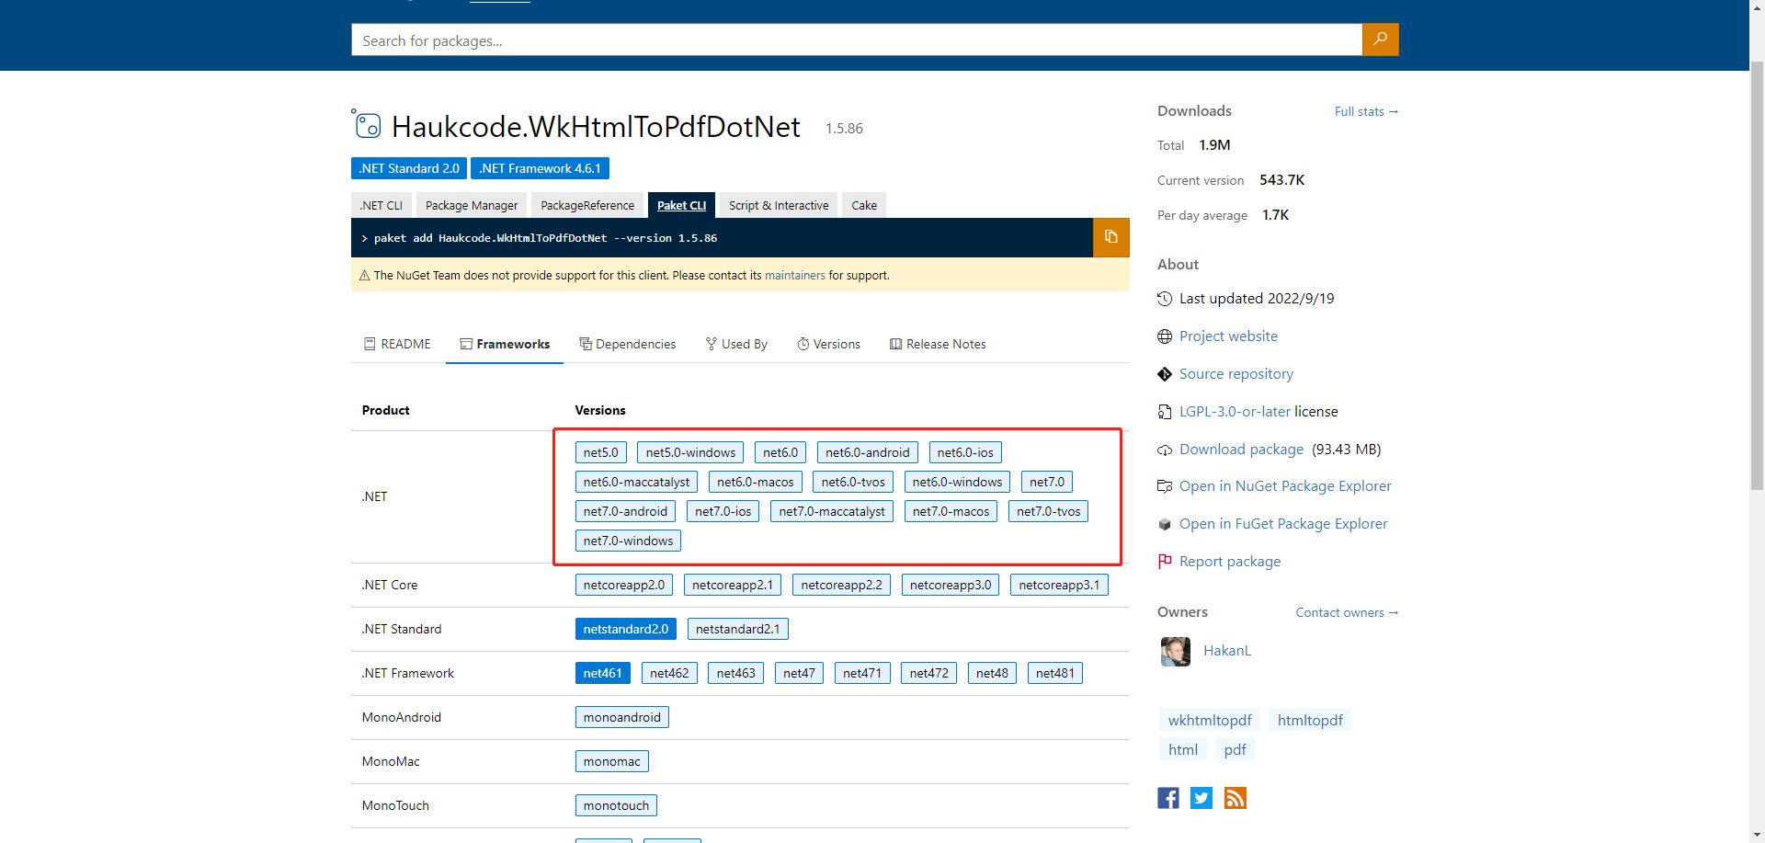Viewport: 1765px width, 843px height.
Task: Copy the paket add command
Action: [1111, 237]
